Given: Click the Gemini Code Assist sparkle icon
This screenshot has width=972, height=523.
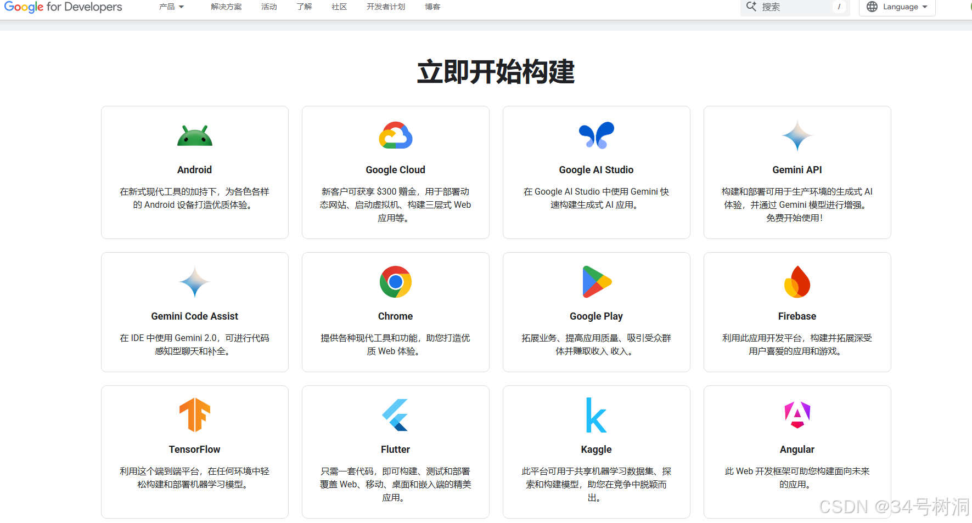Looking at the screenshot, I should (194, 282).
